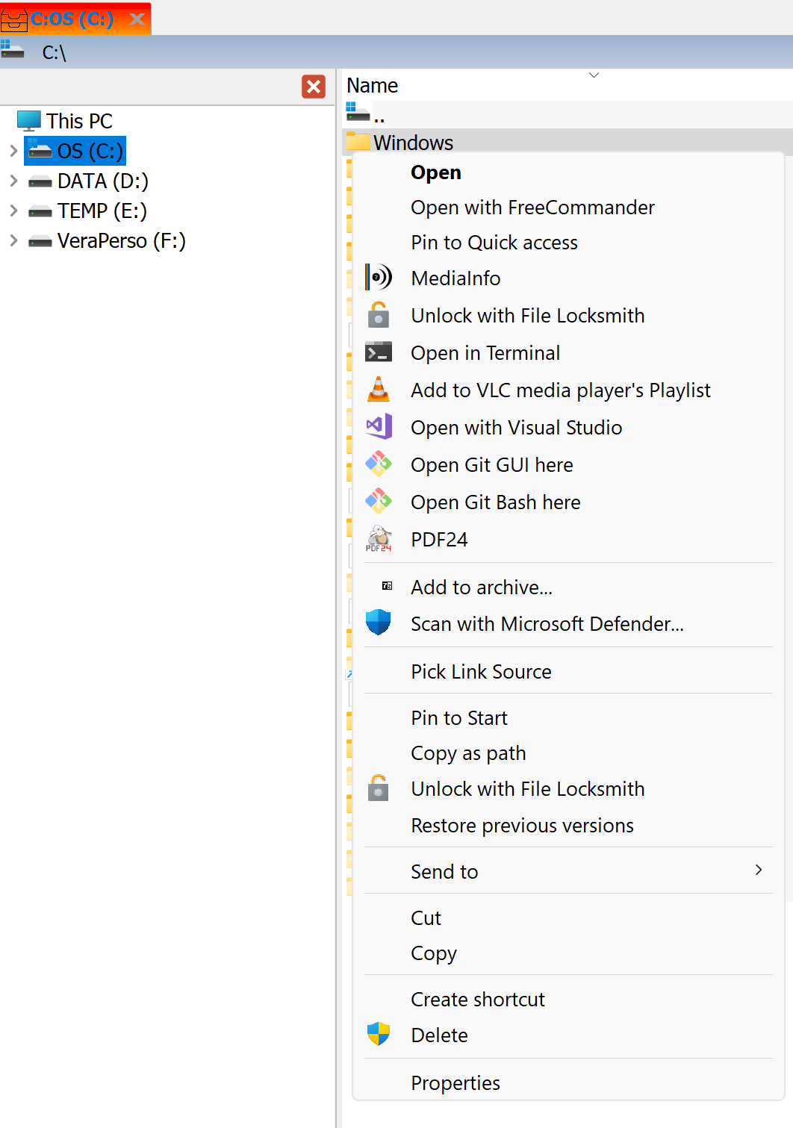Viewport: 793px width, 1128px height.
Task: Choose Copy as path
Action: tap(568, 753)
